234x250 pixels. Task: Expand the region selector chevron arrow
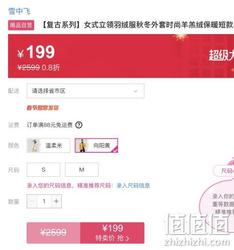click(135, 91)
